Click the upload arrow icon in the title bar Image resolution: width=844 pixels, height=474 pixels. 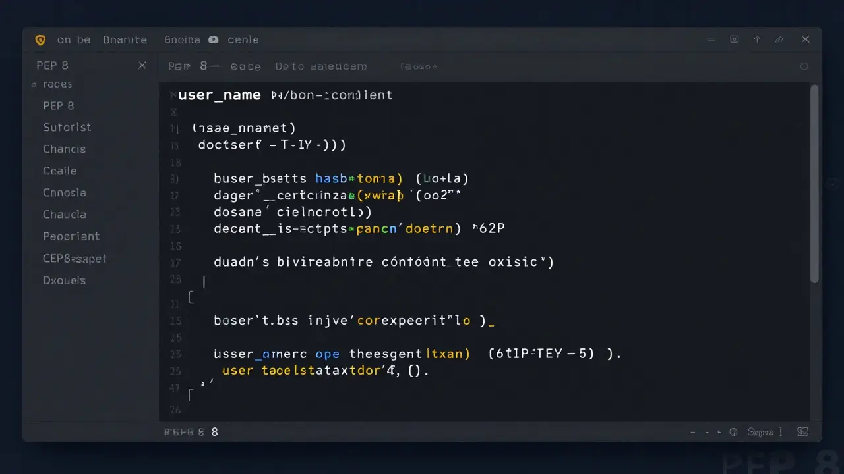click(x=757, y=39)
